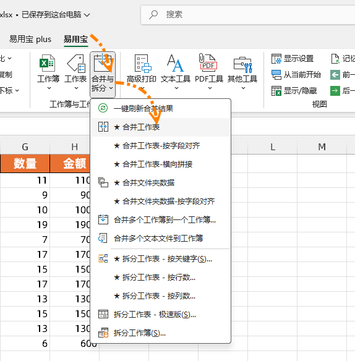Screen dimensions: 355x361
Task: Click the green 后一个 arrow icon
Action: pos(335,91)
